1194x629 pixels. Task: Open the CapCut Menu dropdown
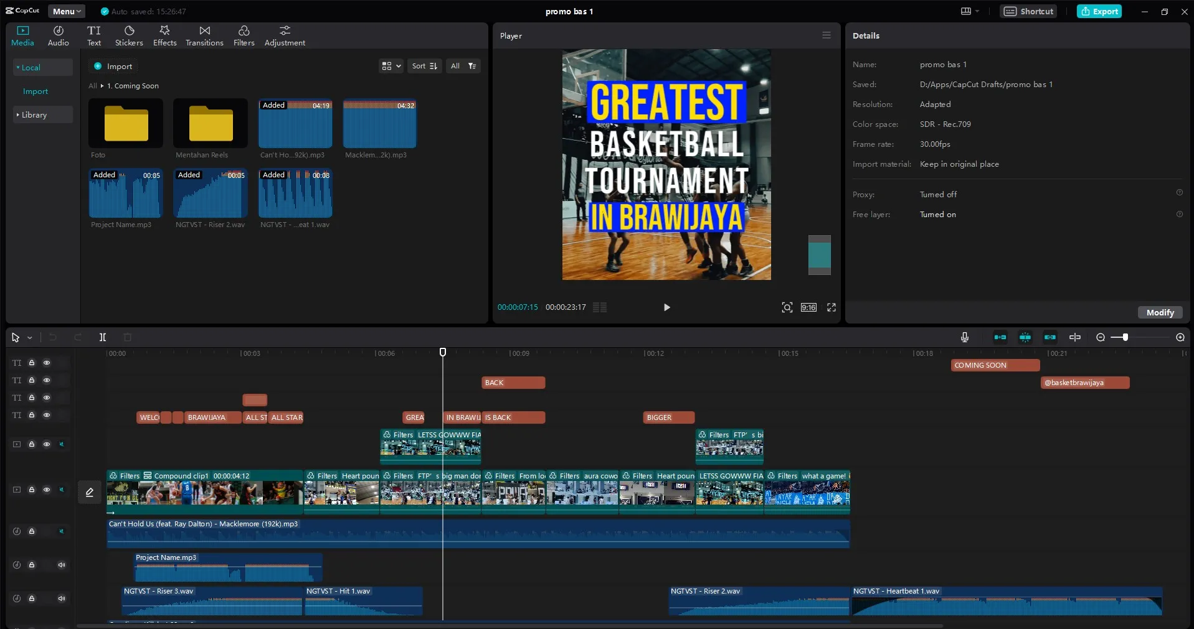tap(67, 11)
